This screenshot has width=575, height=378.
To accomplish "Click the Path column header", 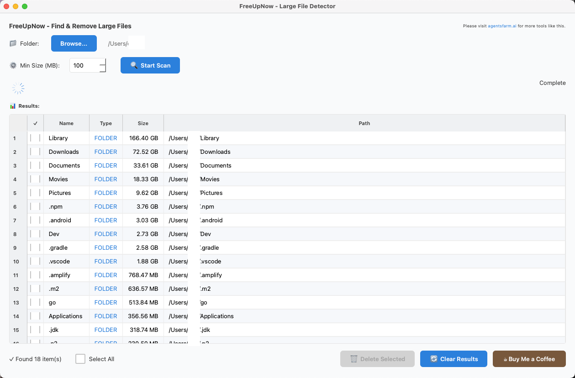I will 364,123.
